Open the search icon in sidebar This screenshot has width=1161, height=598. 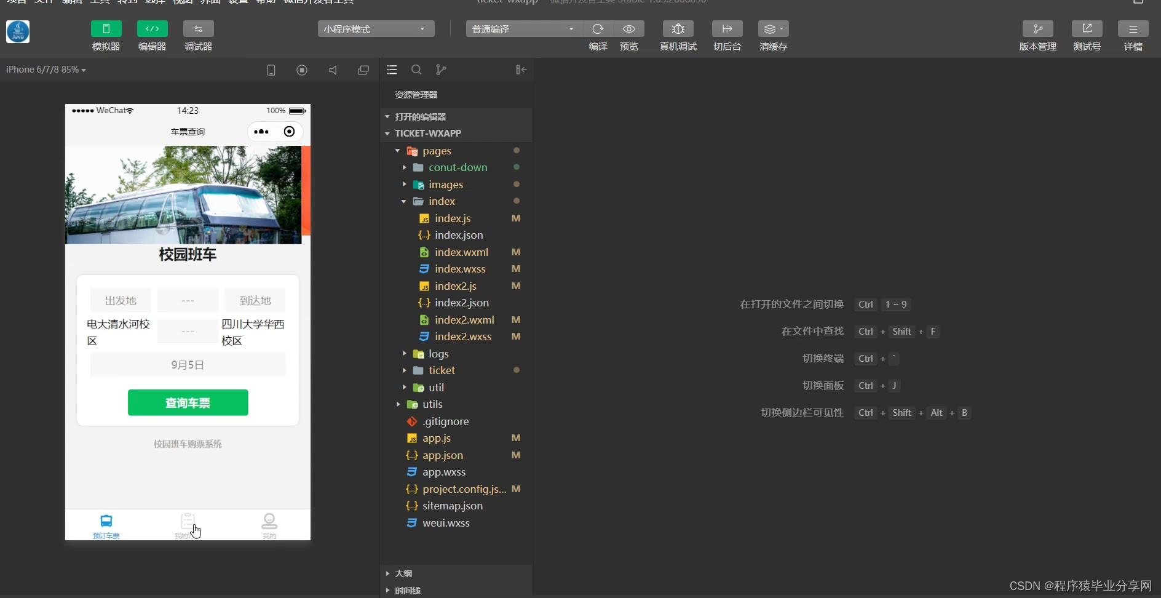click(416, 70)
